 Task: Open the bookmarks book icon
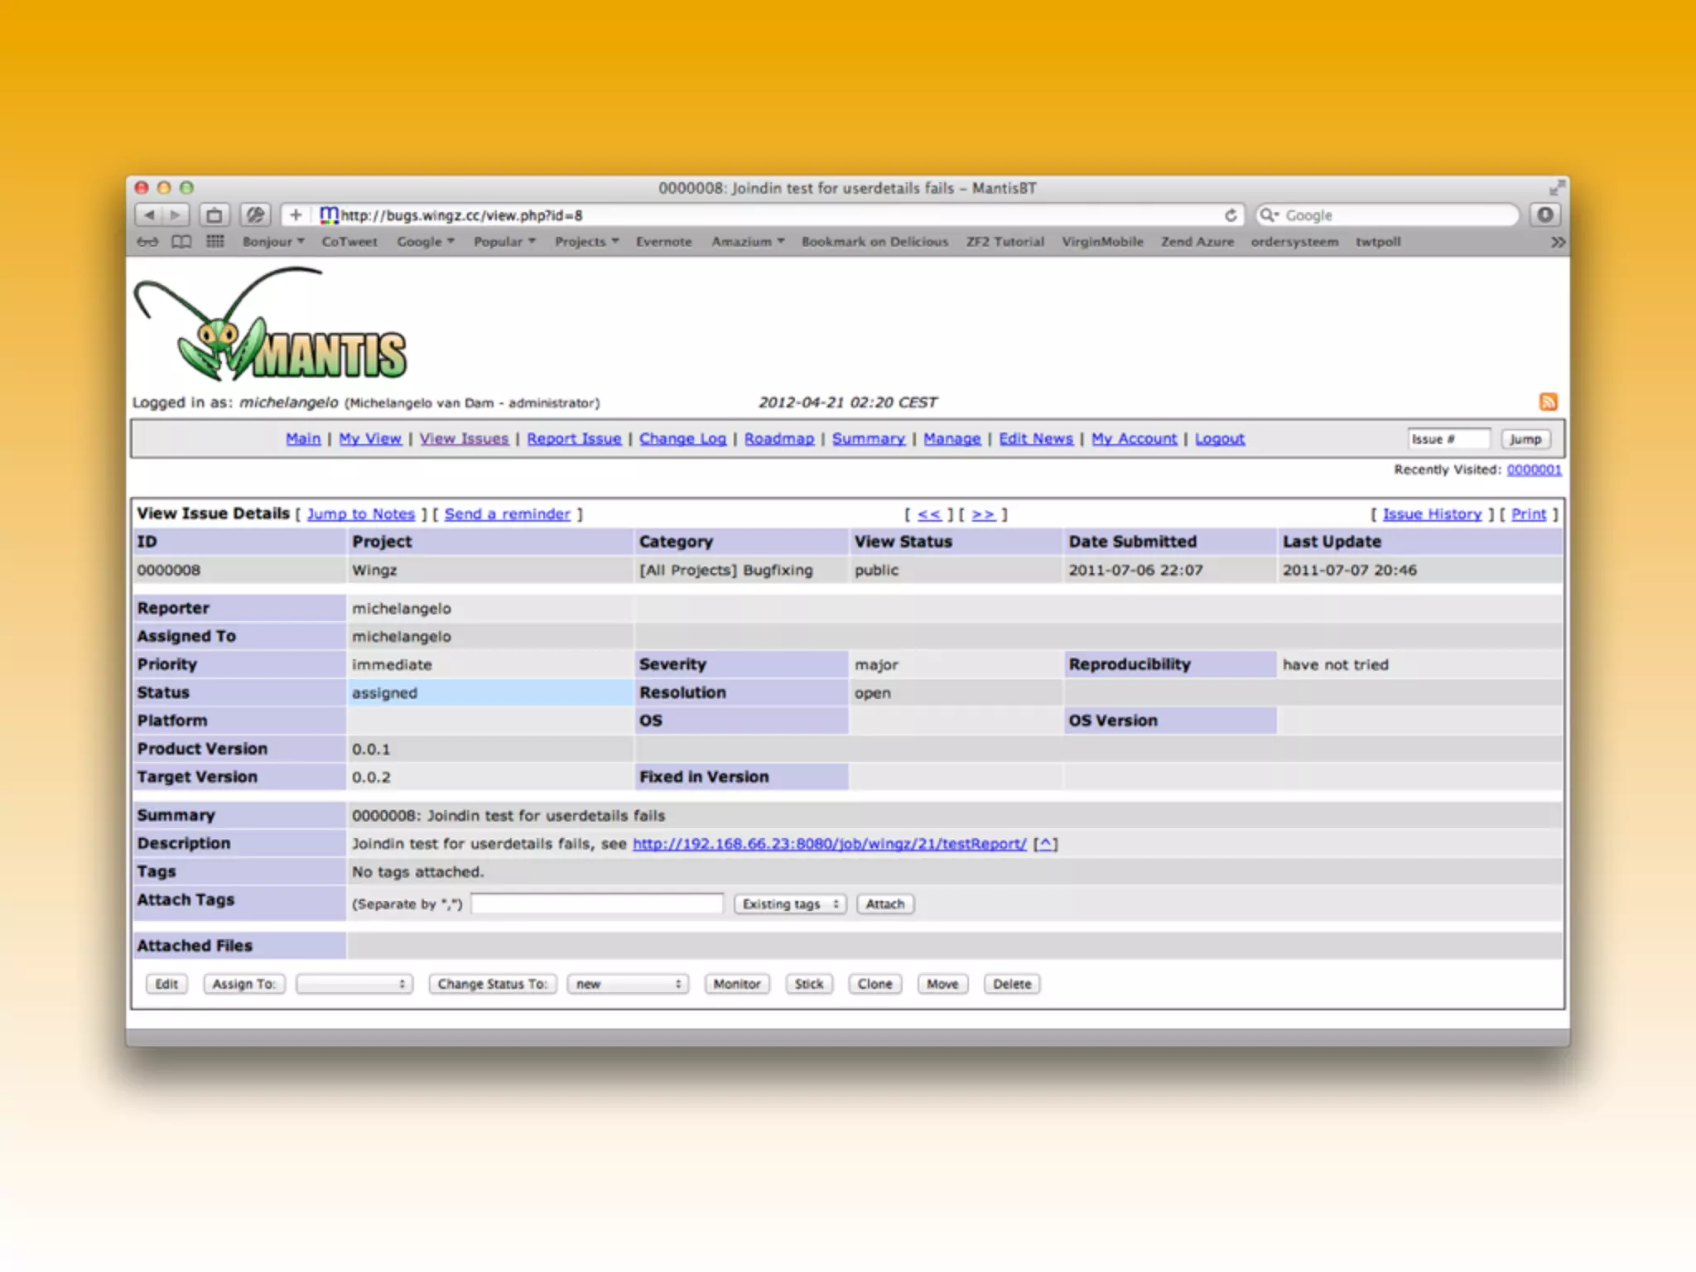[181, 242]
